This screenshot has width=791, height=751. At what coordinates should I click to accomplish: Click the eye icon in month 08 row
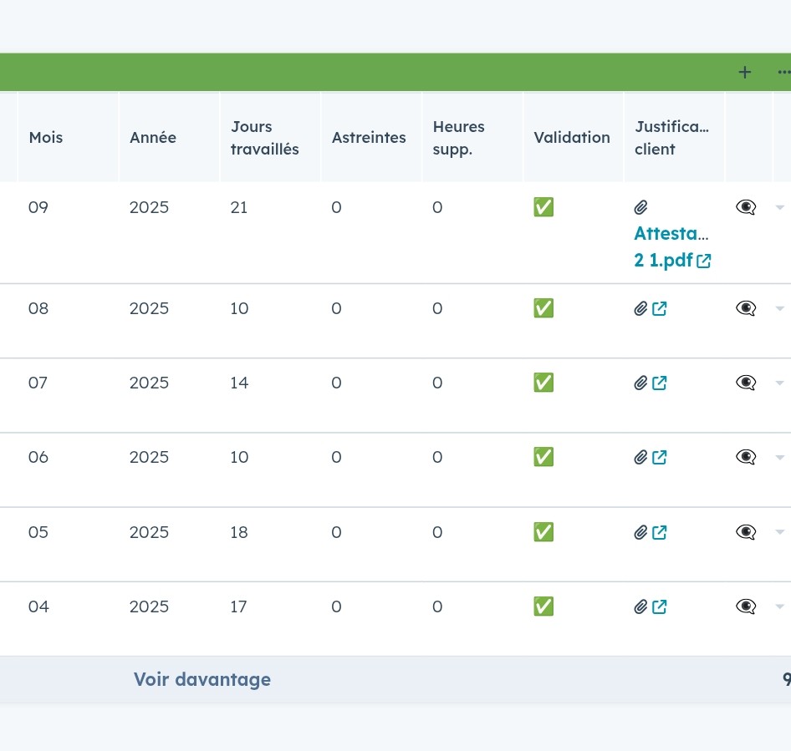[x=746, y=309]
